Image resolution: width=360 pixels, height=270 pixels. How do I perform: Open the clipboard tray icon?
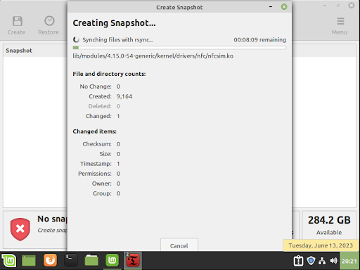tap(298, 261)
